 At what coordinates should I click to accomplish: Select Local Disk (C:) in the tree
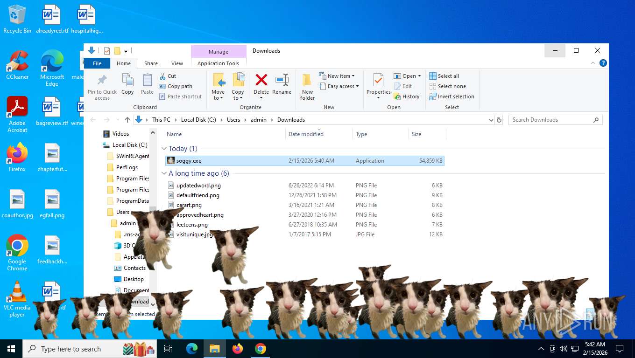coord(126,145)
